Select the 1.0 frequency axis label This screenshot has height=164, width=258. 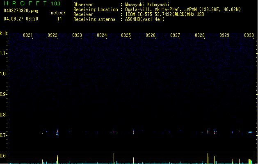tap(4, 74)
